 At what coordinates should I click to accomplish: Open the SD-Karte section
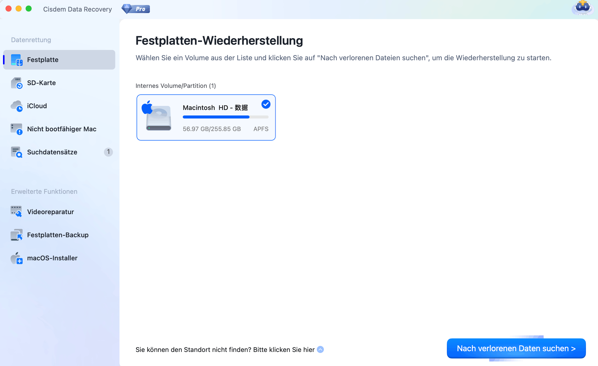click(41, 83)
